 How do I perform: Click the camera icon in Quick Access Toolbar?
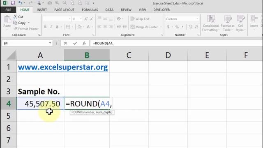point(50,3)
